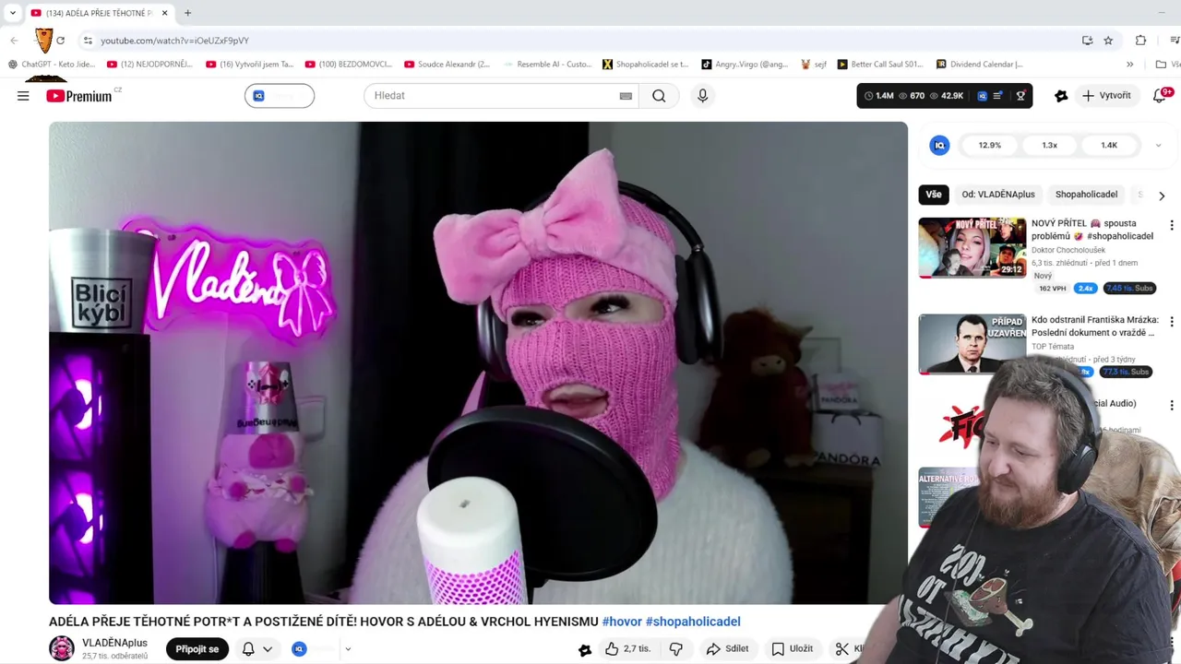1181x664 pixels.
Task: Select the Od: VLADĚNAplus chip
Action: pos(998,195)
